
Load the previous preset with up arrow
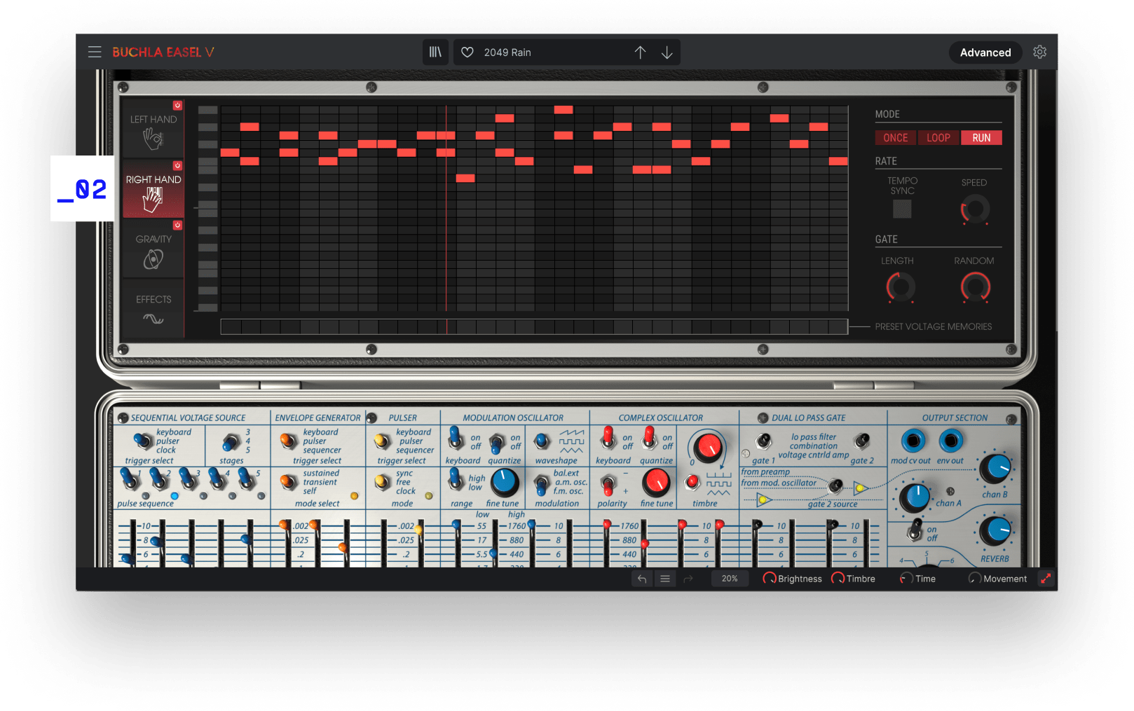(640, 53)
